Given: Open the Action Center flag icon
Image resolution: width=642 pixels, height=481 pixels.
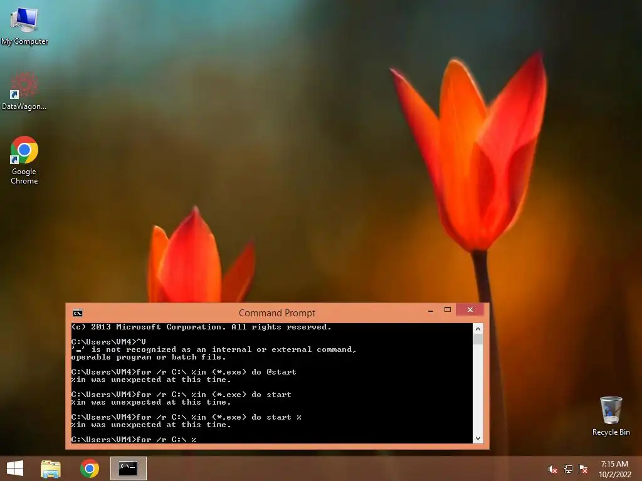Looking at the screenshot, I should [x=582, y=469].
